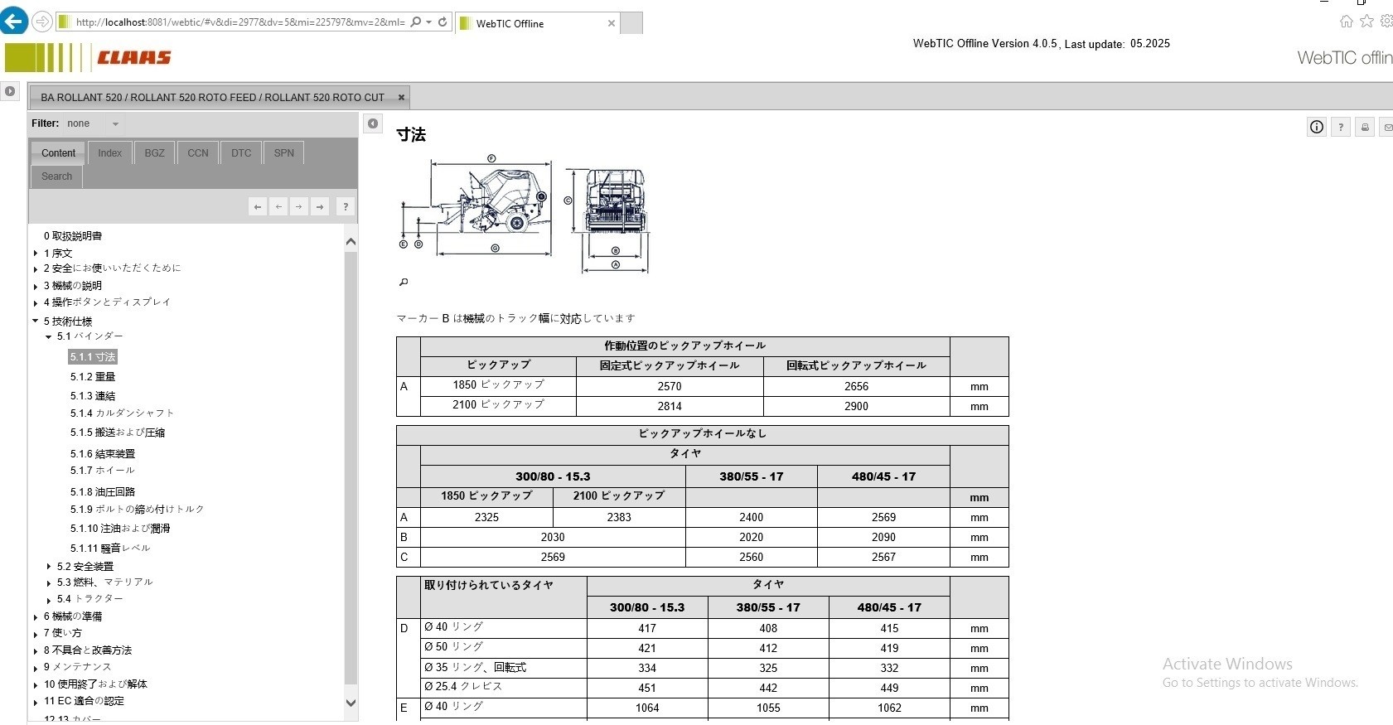Click the Ø 35 リング、回転式 row label
The image size is (1393, 725).
tap(475, 667)
